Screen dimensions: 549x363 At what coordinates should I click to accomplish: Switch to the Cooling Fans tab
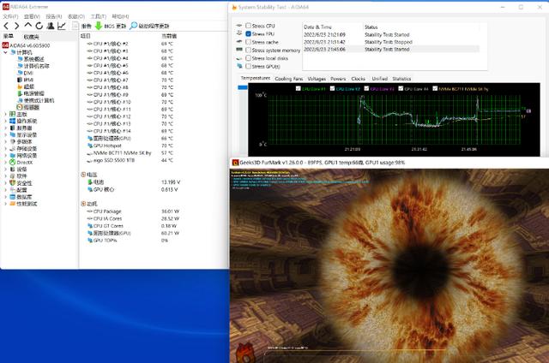pos(289,79)
